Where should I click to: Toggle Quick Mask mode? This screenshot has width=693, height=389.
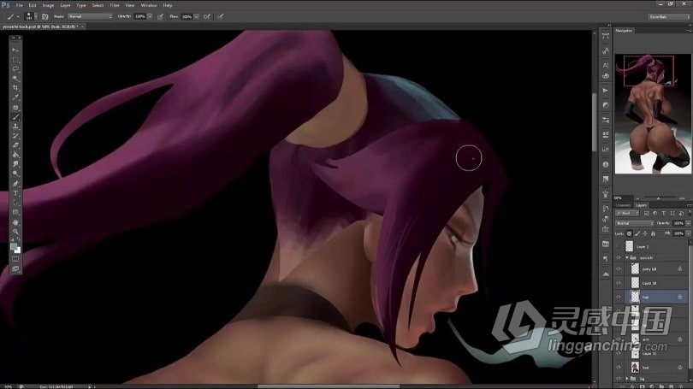(15, 259)
